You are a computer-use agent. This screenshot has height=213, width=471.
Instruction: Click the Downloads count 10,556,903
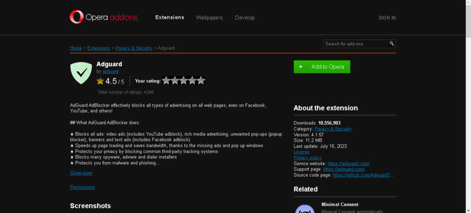329,123
